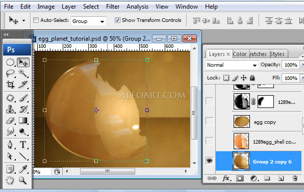
Task: Collapse the toolbox with double arrows
Action: [x=6, y=35]
